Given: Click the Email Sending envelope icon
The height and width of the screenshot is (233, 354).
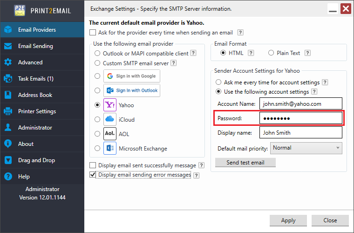Looking at the screenshot, I should [x=8, y=46].
